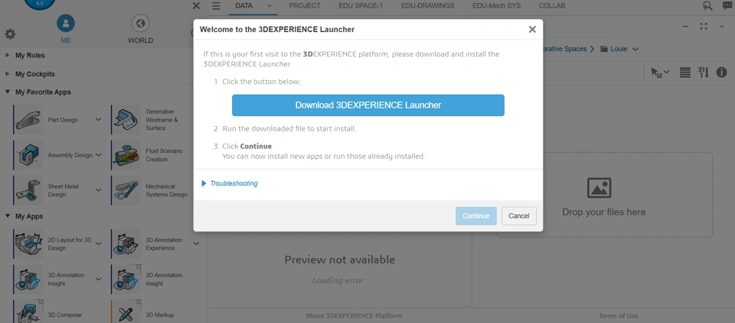Viewport: 735px width, 323px height.
Task: Open the search icon in top bar
Action: pos(707,6)
